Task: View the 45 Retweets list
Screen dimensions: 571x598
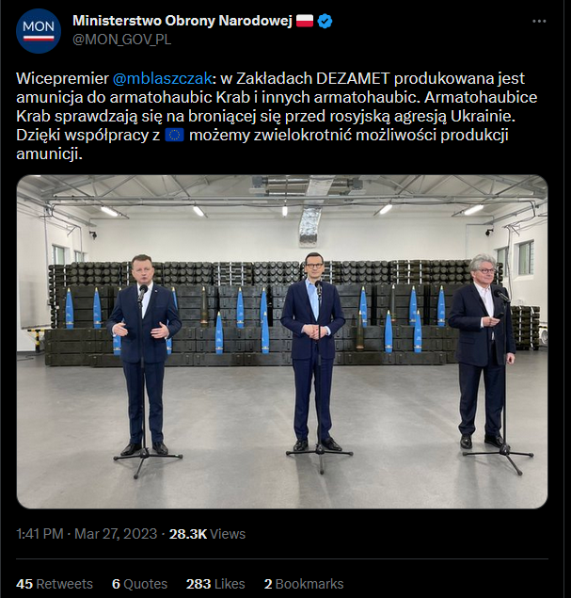Action: pos(55,584)
